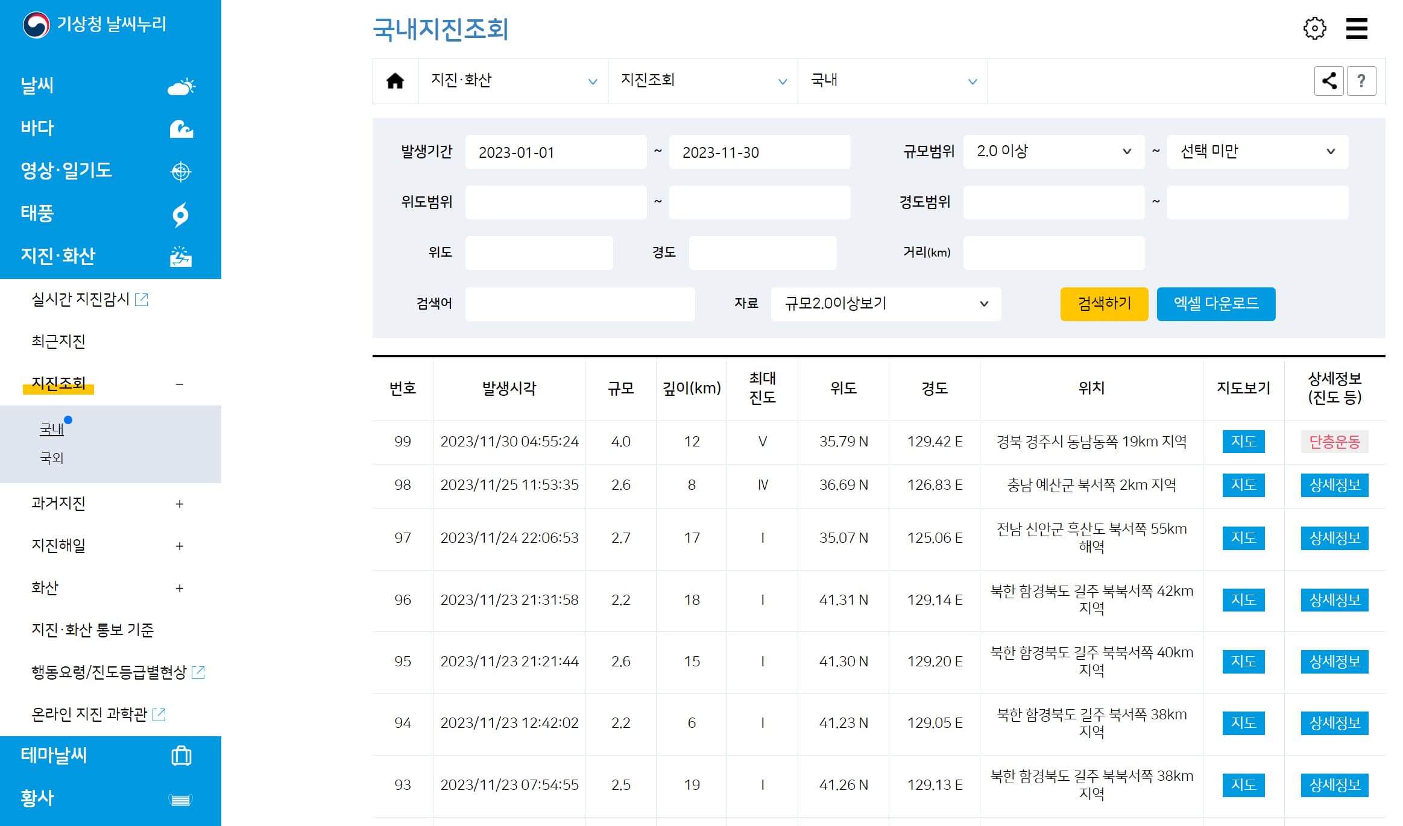The image size is (1403, 826).
Task: Click the share icon above the table
Action: 1329,80
